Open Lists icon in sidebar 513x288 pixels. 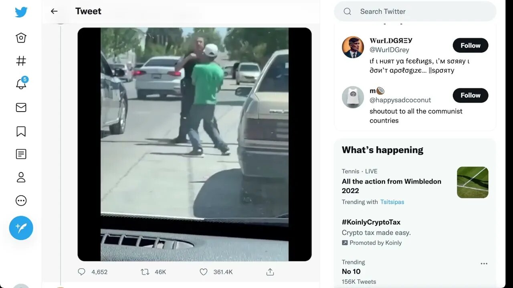21,154
